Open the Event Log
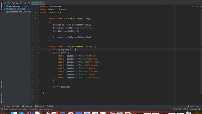The height and width of the screenshot is (114, 202). coord(193,106)
